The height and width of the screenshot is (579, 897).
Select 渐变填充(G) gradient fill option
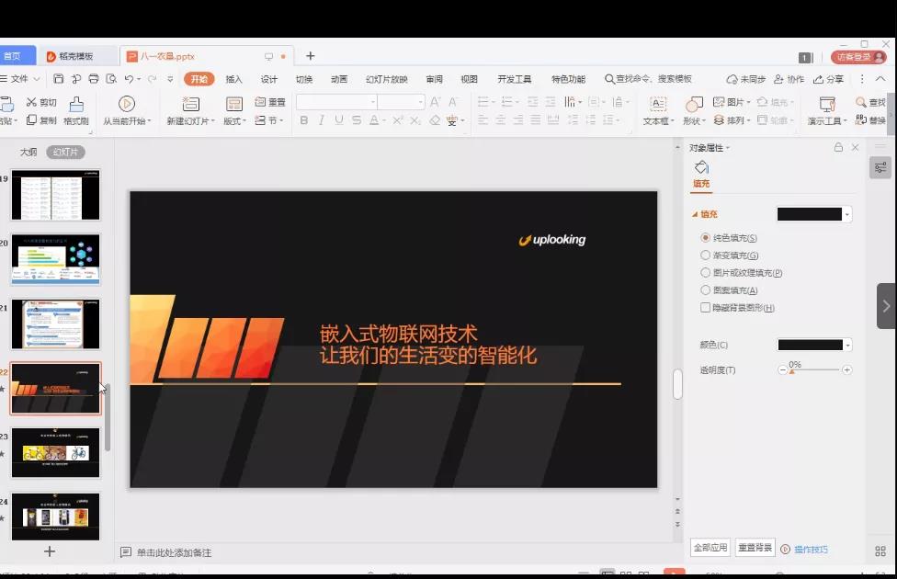(x=706, y=255)
